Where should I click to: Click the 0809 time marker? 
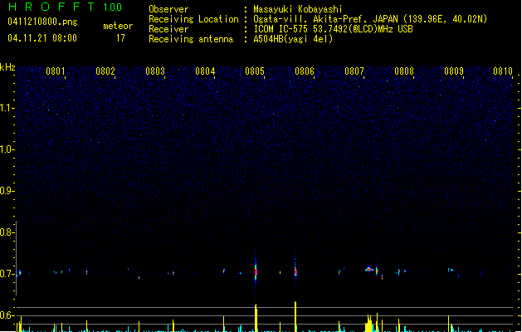pyautogui.click(x=454, y=71)
